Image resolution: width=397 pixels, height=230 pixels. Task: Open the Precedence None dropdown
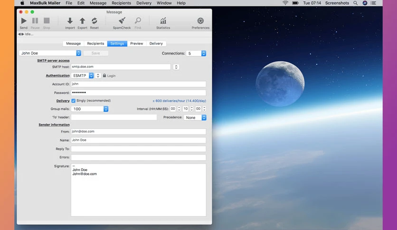(x=195, y=117)
